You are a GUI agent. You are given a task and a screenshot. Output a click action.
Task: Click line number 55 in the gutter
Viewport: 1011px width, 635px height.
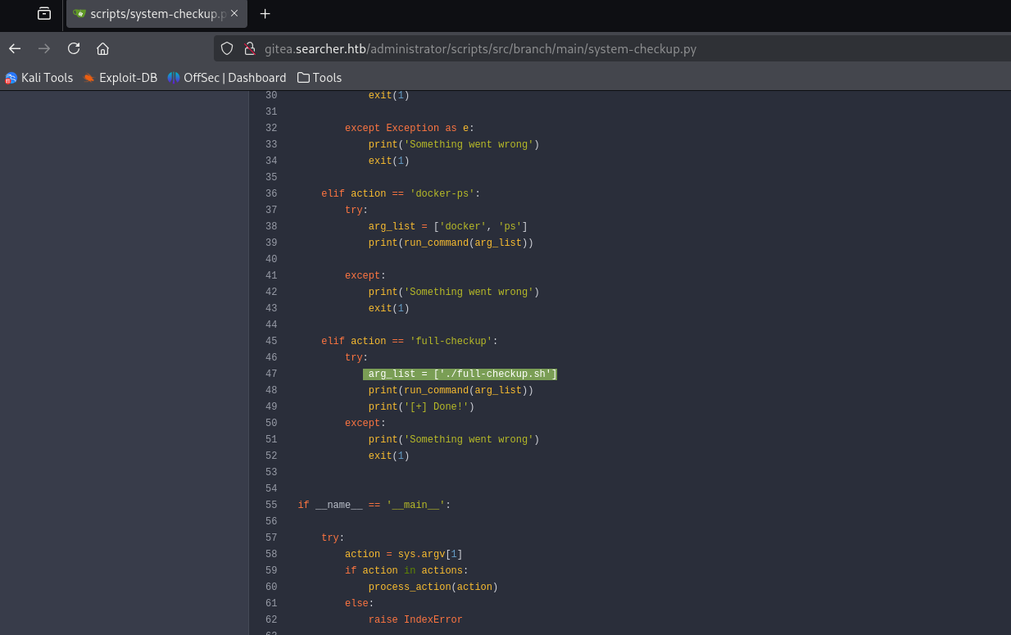click(x=271, y=505)
